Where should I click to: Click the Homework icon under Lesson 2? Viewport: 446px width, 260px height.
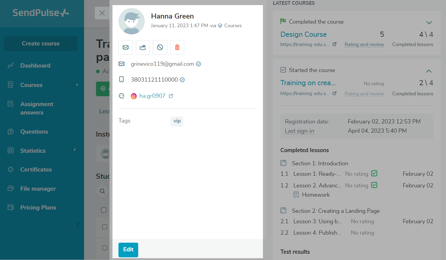[296, 195]
